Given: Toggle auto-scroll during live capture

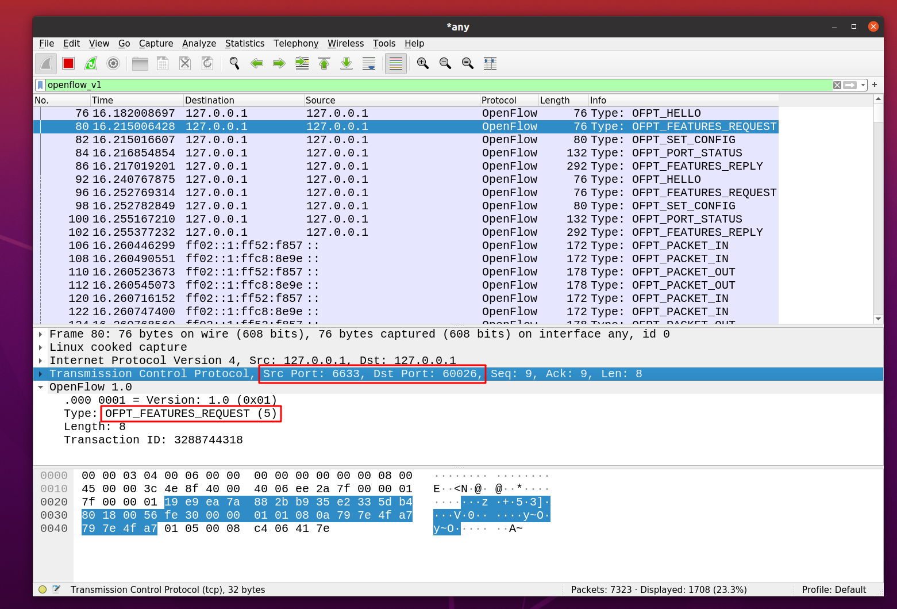Looking at the screenshot, I should 369,63.
